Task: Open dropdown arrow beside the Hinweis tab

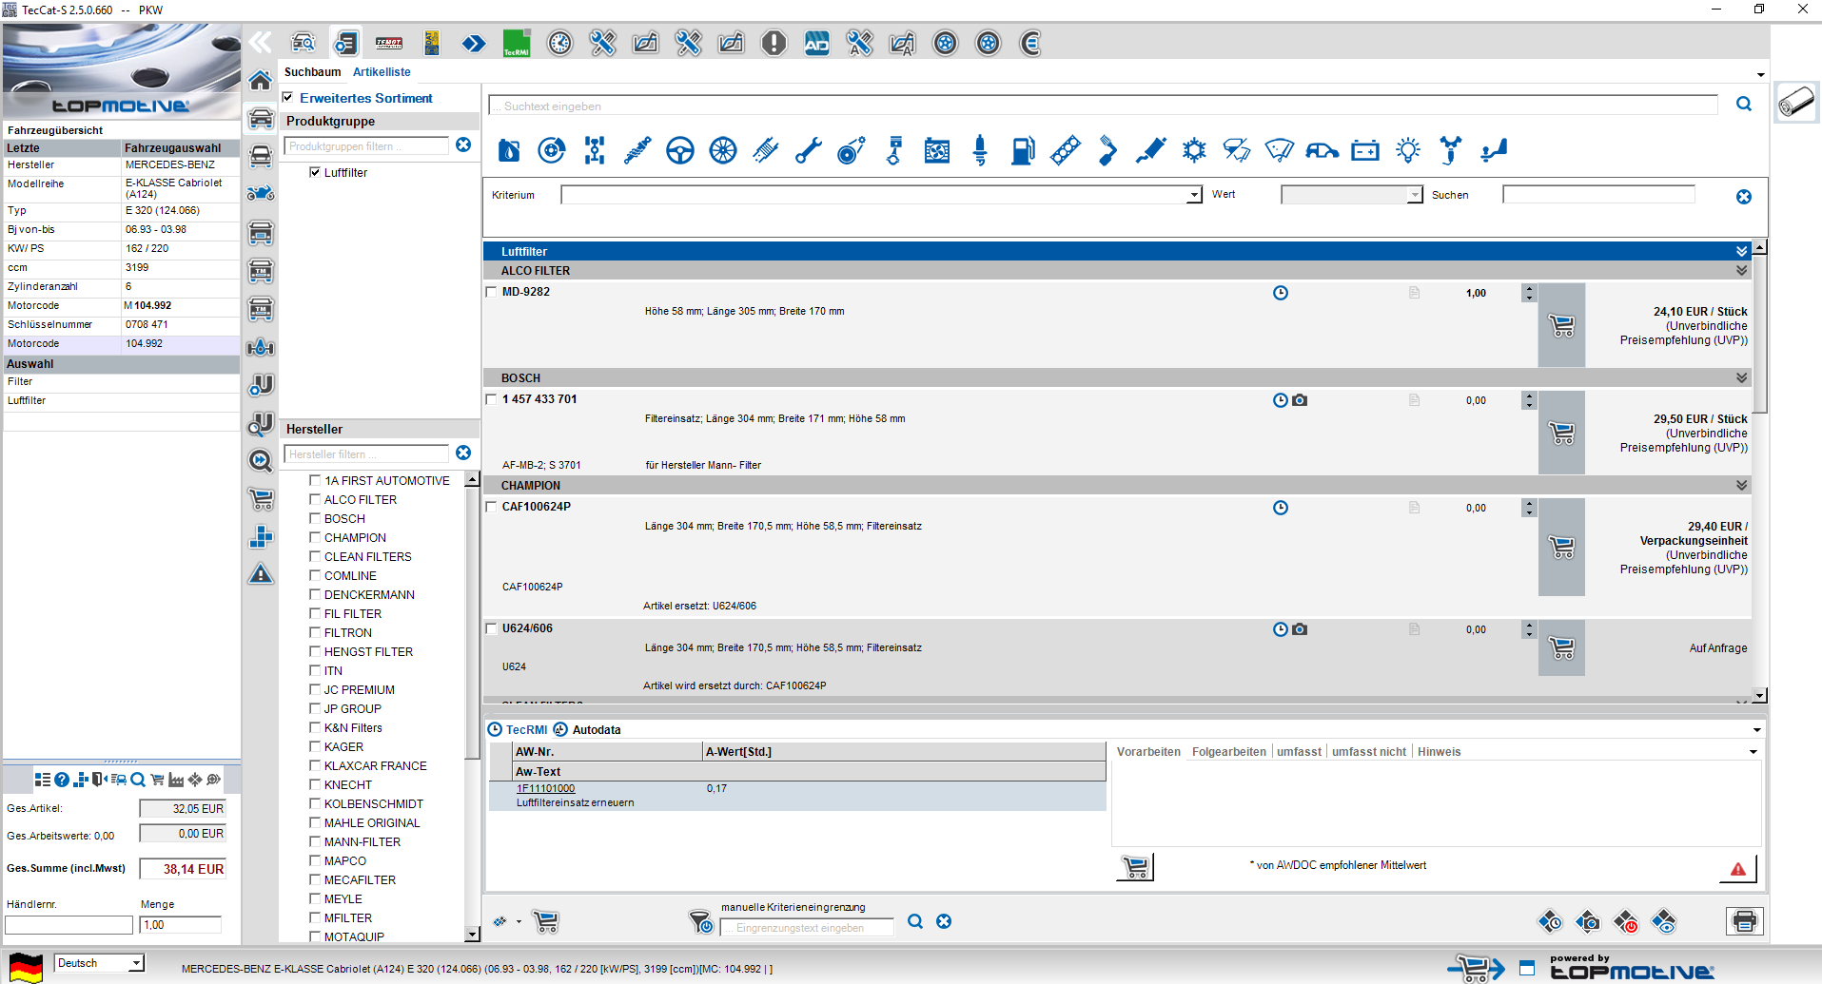Action: tap(1753, 752)
